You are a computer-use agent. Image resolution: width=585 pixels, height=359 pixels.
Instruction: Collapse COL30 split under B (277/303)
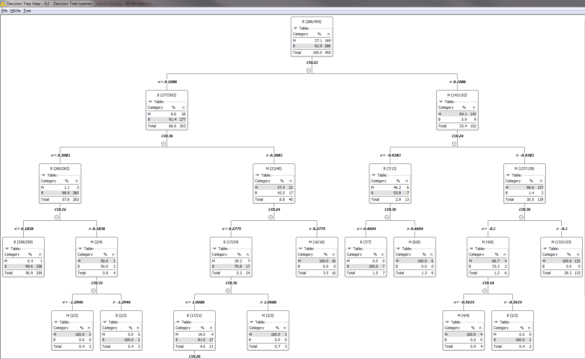tap(163, 144)
